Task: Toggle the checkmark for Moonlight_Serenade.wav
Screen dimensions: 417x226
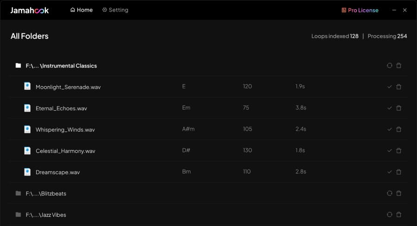Action: tap(389, 87)
